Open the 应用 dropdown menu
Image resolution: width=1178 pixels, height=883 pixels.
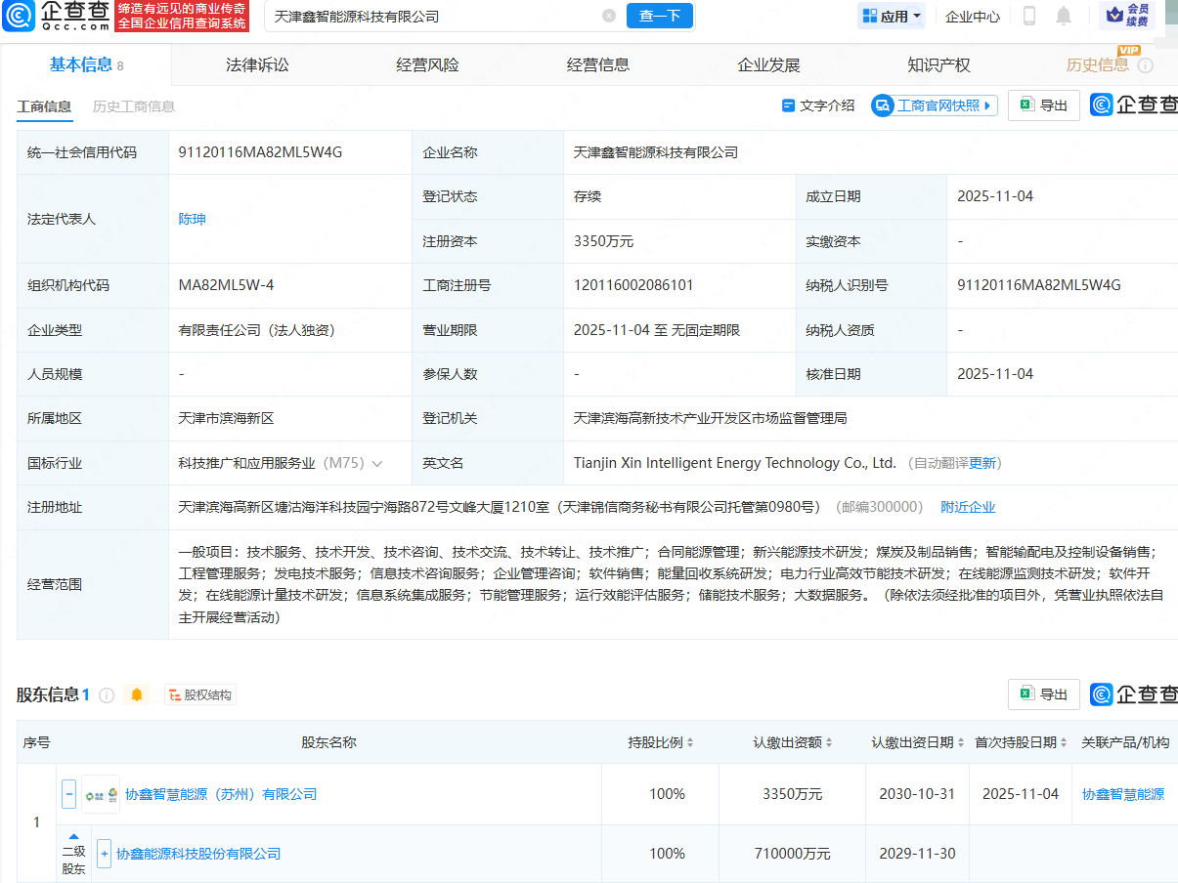click(x=891, y=17)
